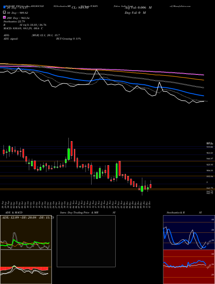Viewport: 215px width, 284px height.
Task: Click the 'Stochastics: 22.79' readout
Action: click(14, 22)
